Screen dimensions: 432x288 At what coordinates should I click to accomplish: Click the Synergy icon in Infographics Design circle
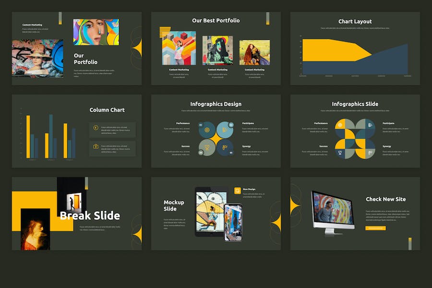tap(225, 147)
